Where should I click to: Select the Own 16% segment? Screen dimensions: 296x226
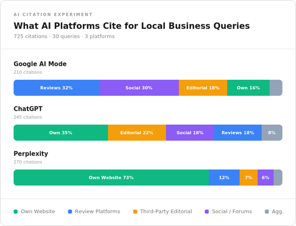tap(249, 88)
